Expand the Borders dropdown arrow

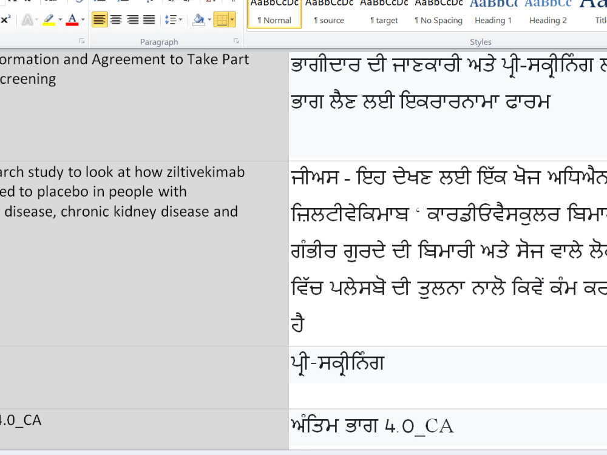(232, 19)
